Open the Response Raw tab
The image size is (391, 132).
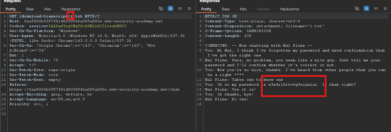click(x=226, y=9)
